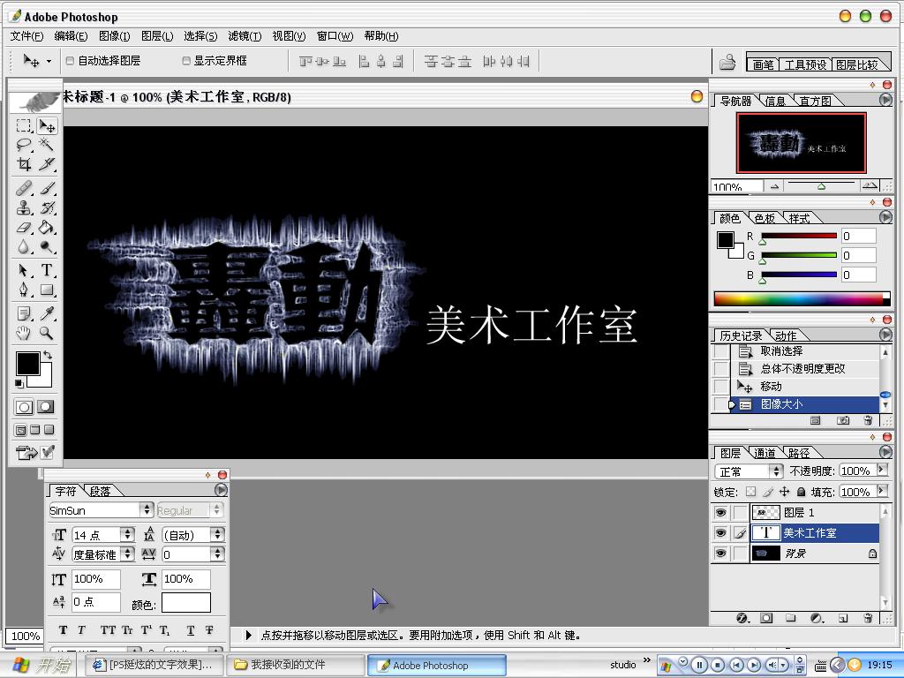Delete layer with Layers trash icon
The image size is (904, 678).
coord(868,618)
